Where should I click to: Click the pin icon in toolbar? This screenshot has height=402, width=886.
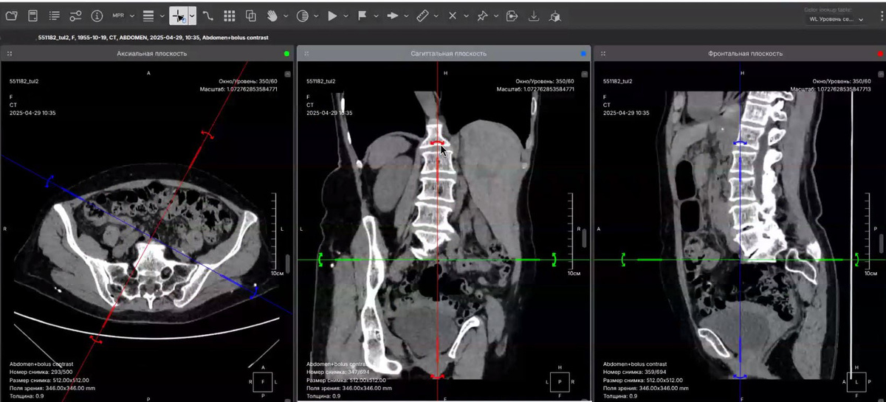(x=482, y=15)
